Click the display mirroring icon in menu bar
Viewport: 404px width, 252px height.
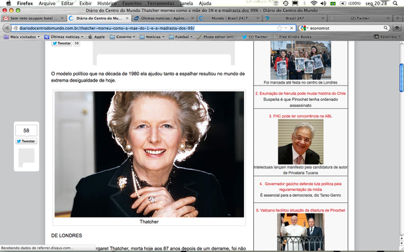tap(295, 3)
